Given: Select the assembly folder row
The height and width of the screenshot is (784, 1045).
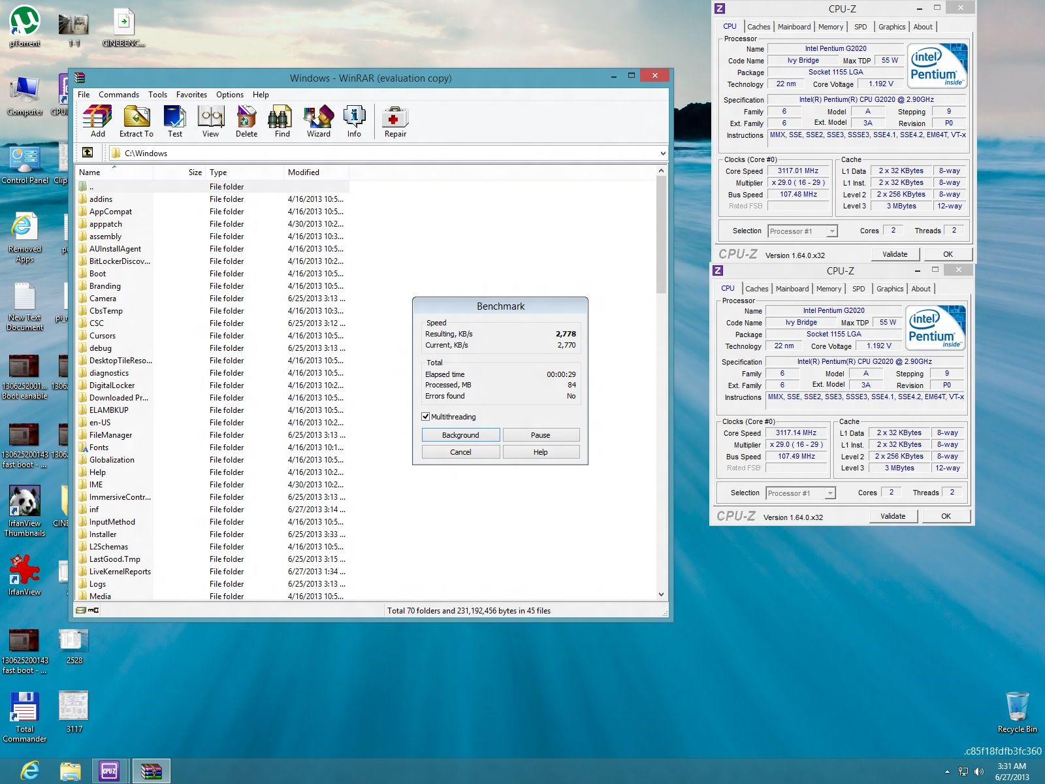Looking at the screenshot, I should pyautogui.click(x=212, y=236).
